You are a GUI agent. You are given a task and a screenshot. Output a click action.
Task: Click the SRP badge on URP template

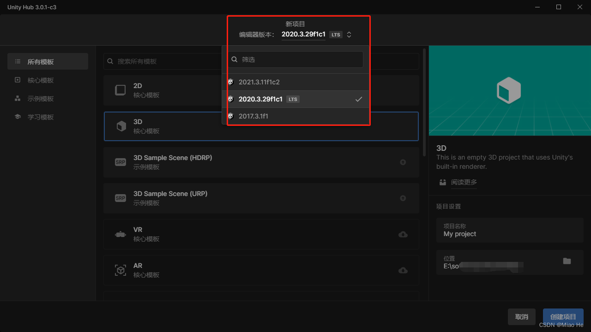(121, 198)
